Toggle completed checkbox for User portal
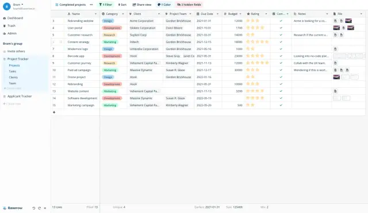This screenshot has width=368, height=213. coord(281,28)
